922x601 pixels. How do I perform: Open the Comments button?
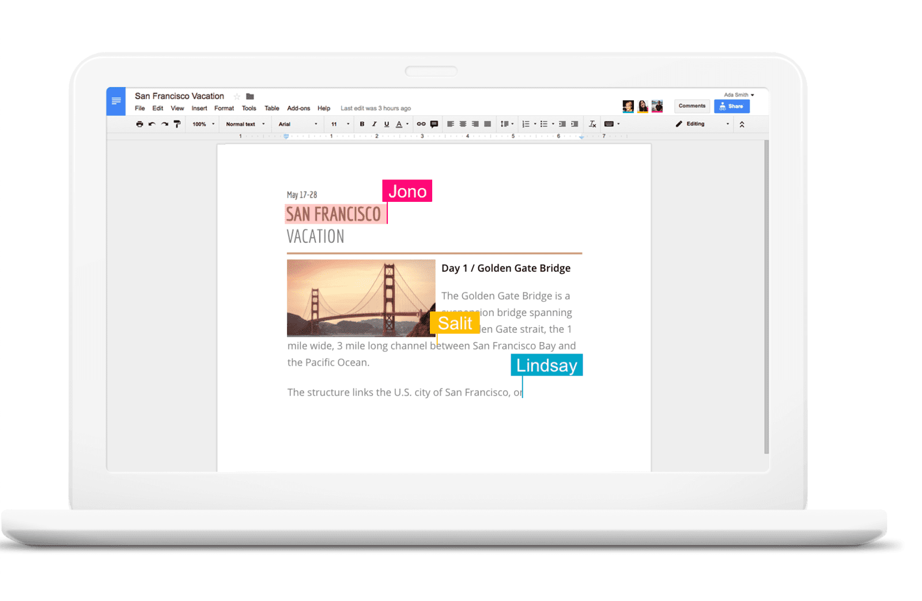pos(691,106)
